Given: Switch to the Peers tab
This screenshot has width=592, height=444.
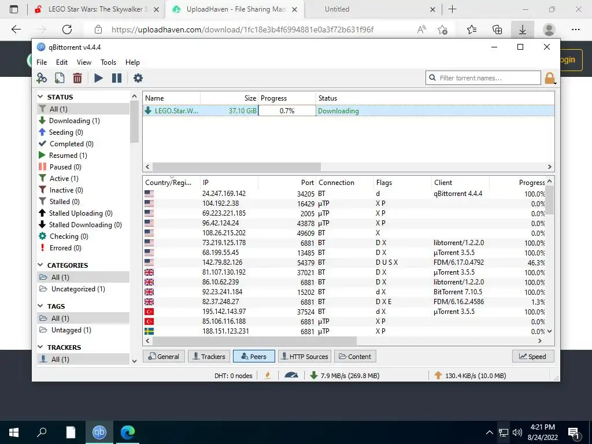Looking at the screenshot, I should (x=254, y=356).
